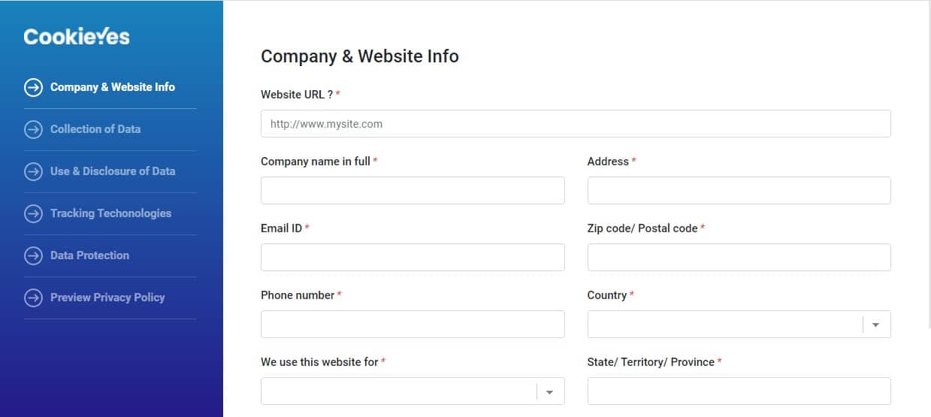
Task: Select the Data Protection step
Action: tap(89, 255)
